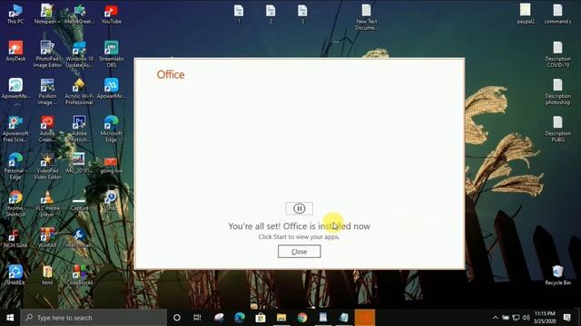The image size is (581, 326).
Task: Open network settings tray icon
Action: (x=516, y=318)
